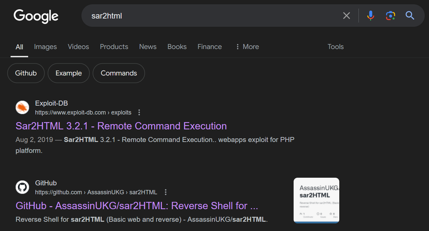Start voice search with microphone icon
Viewport: 429px width, 231px height.
tap(371, 16)
